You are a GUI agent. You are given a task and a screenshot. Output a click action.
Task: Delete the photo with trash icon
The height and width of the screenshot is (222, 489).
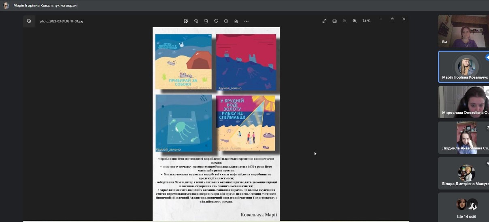tap(206, 21)
